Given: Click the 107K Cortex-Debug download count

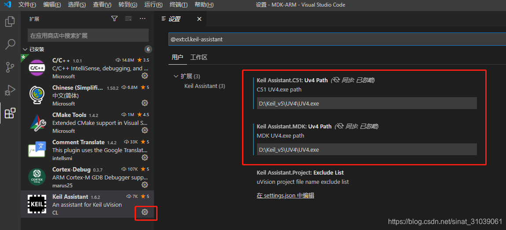Looking at the screenshot, I should [129, 169].
